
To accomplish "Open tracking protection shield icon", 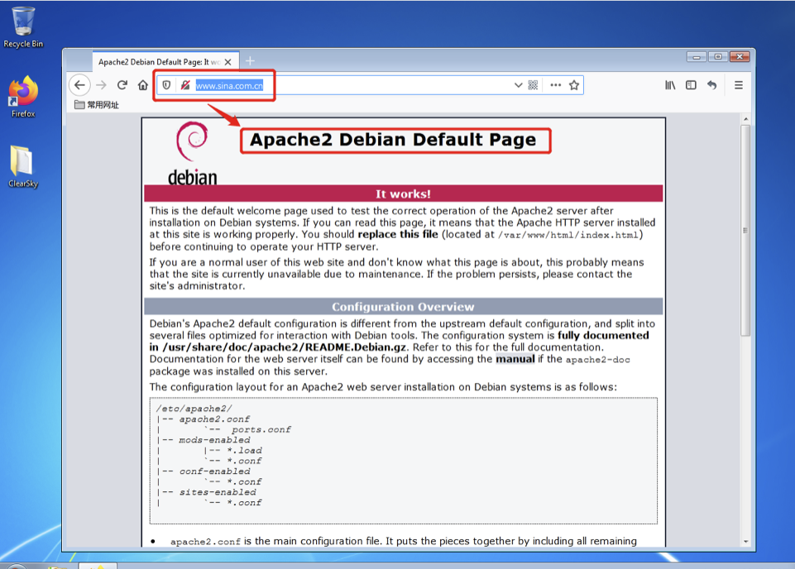I will [x=166, y=85].
